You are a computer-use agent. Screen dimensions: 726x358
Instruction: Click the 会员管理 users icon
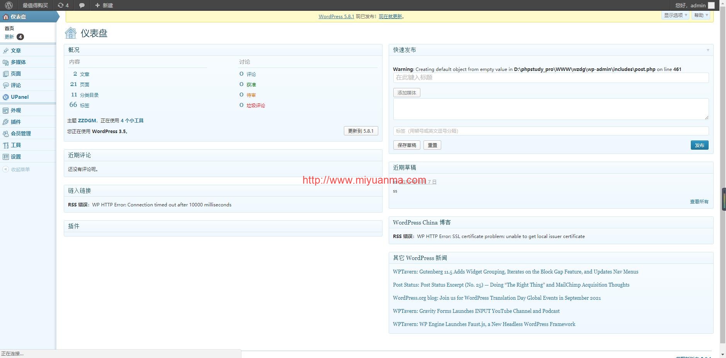pos(6,133)
